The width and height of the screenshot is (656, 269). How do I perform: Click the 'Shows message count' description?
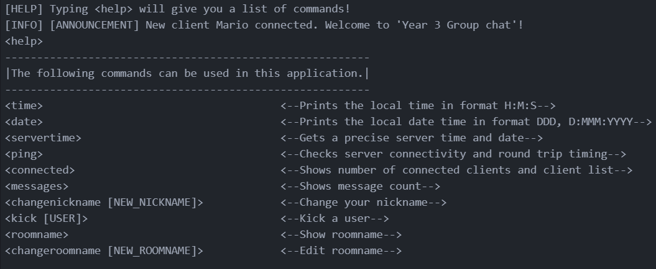[361, 187]
